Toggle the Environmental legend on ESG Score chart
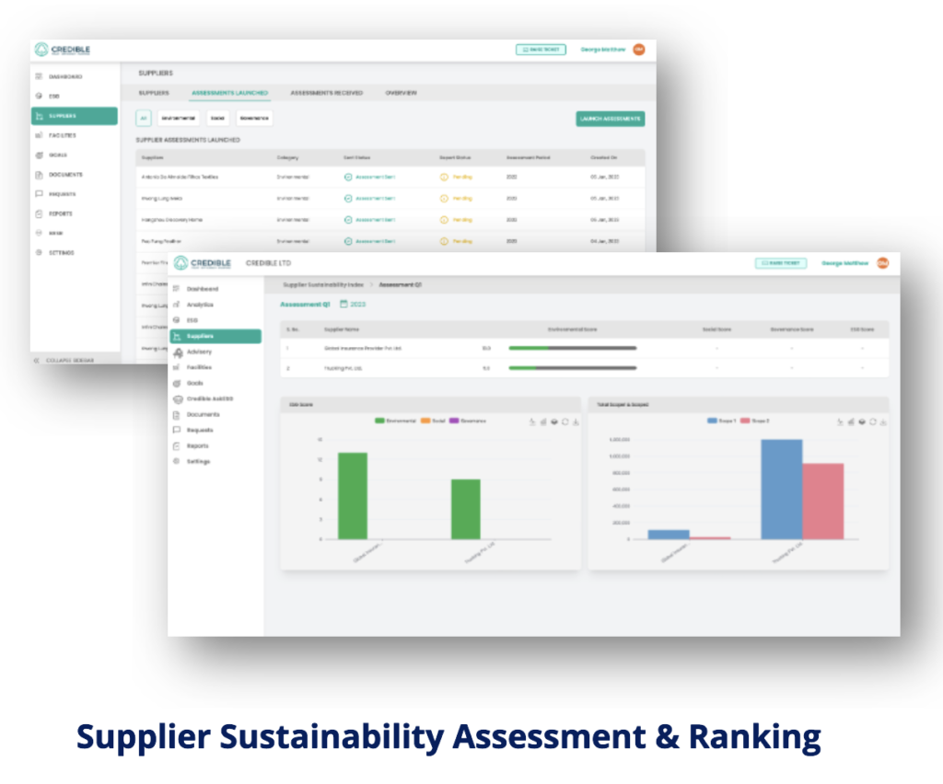Image resolution: width=943 pixels, height=784 pixels. pyautogui.click(x=396, y=421)
